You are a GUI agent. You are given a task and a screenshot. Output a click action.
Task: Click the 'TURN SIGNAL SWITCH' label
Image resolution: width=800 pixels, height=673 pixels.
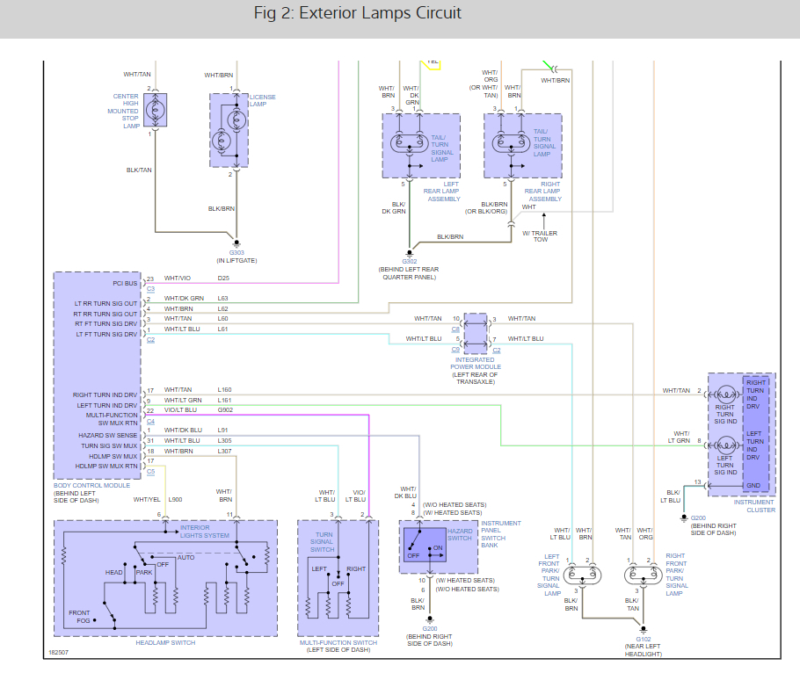click(323, 542)
